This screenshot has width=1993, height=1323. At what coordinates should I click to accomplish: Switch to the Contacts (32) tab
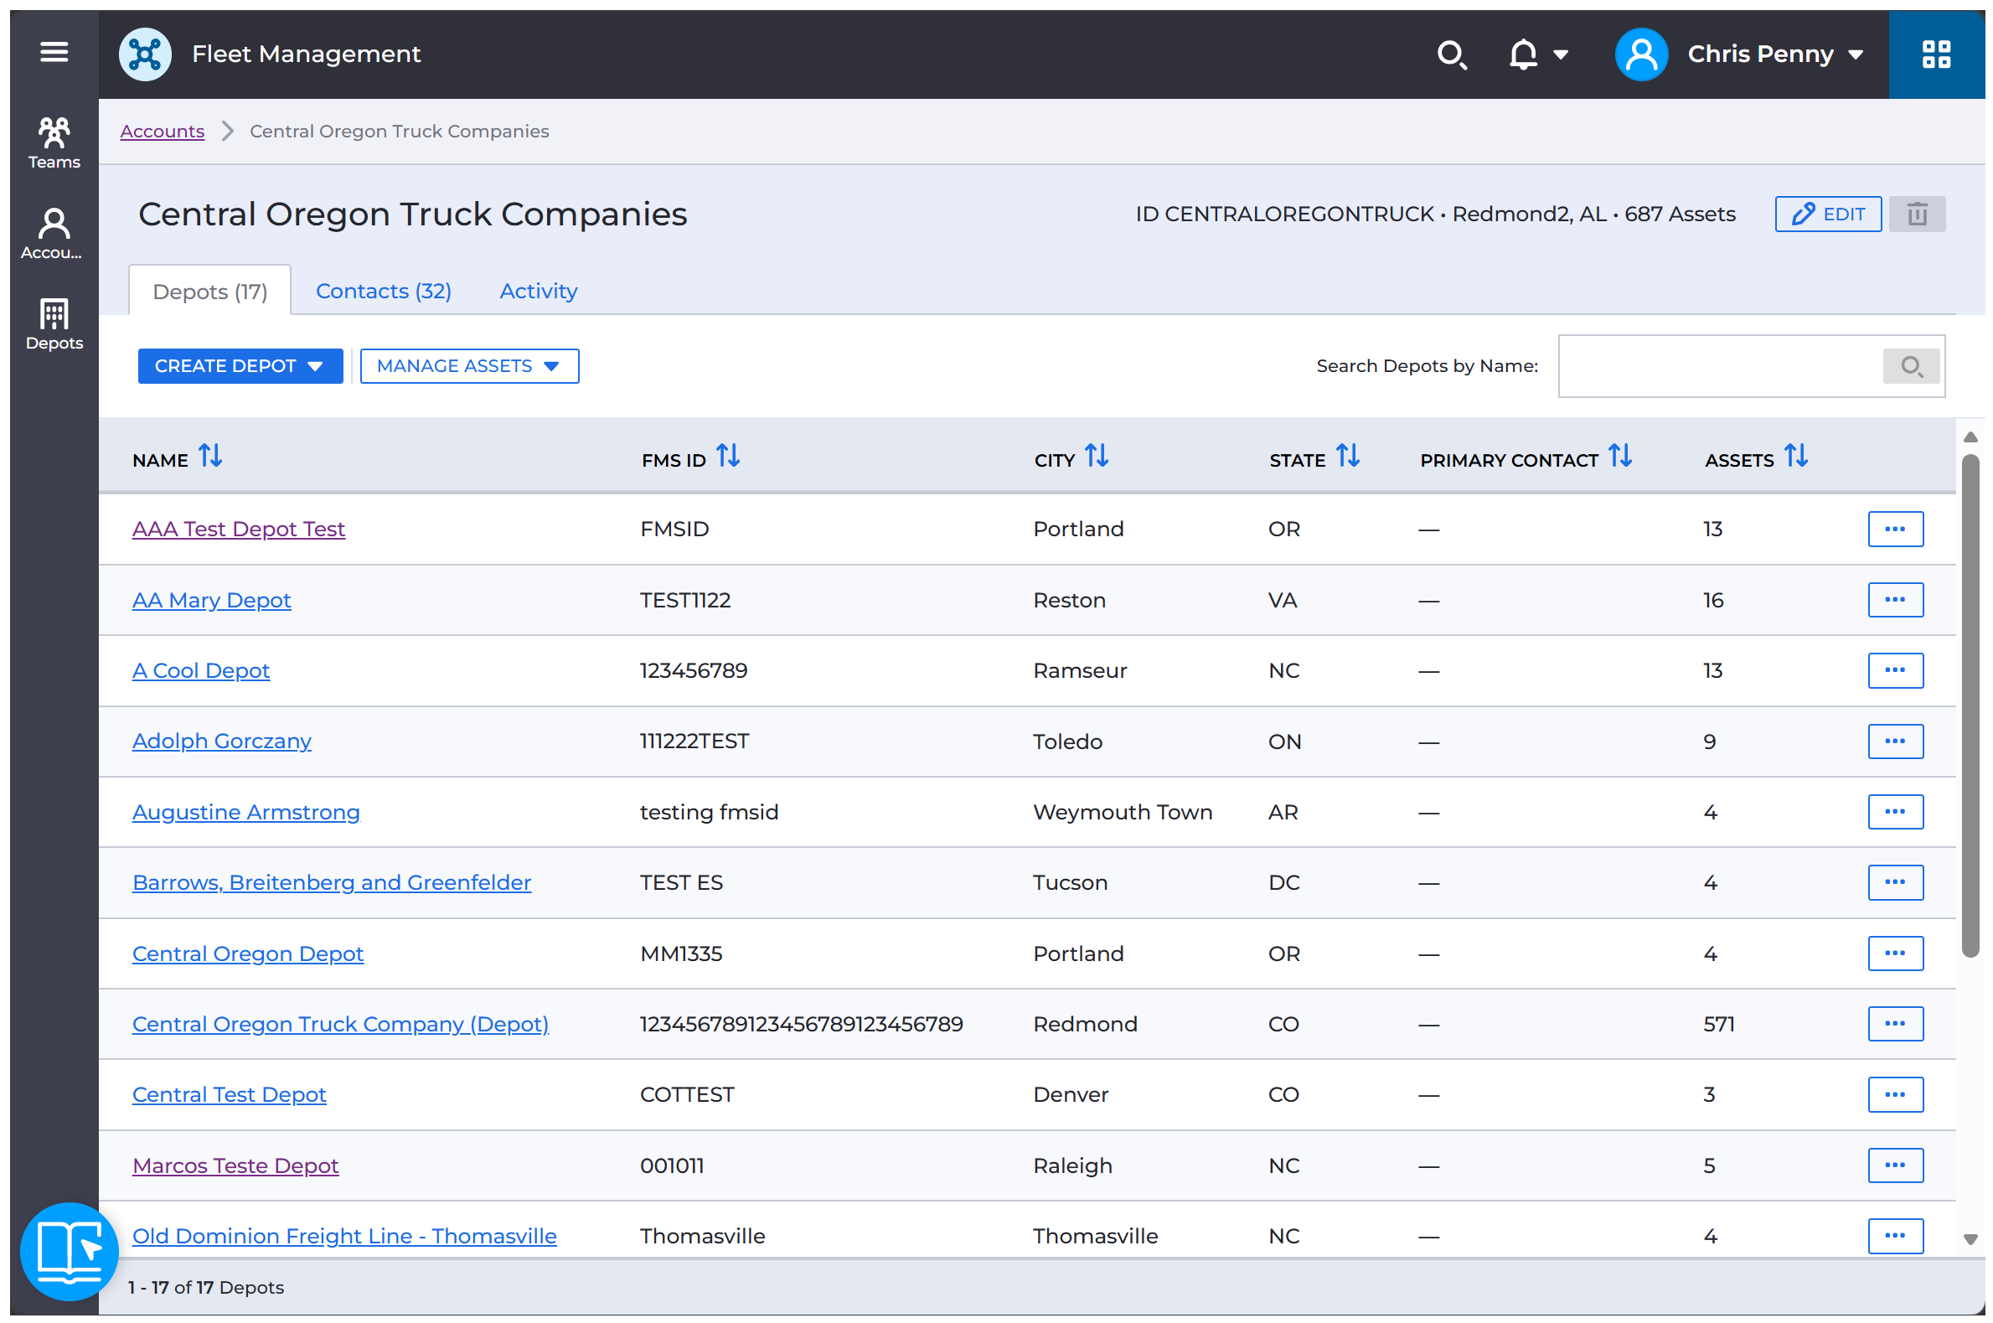click(x=383, y=291)
